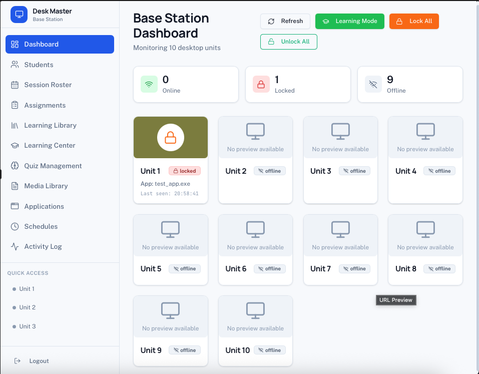Click the monitor icon in Unit 5 card
The width and height of the screenshot is (479, 374).
click(171, 229)
